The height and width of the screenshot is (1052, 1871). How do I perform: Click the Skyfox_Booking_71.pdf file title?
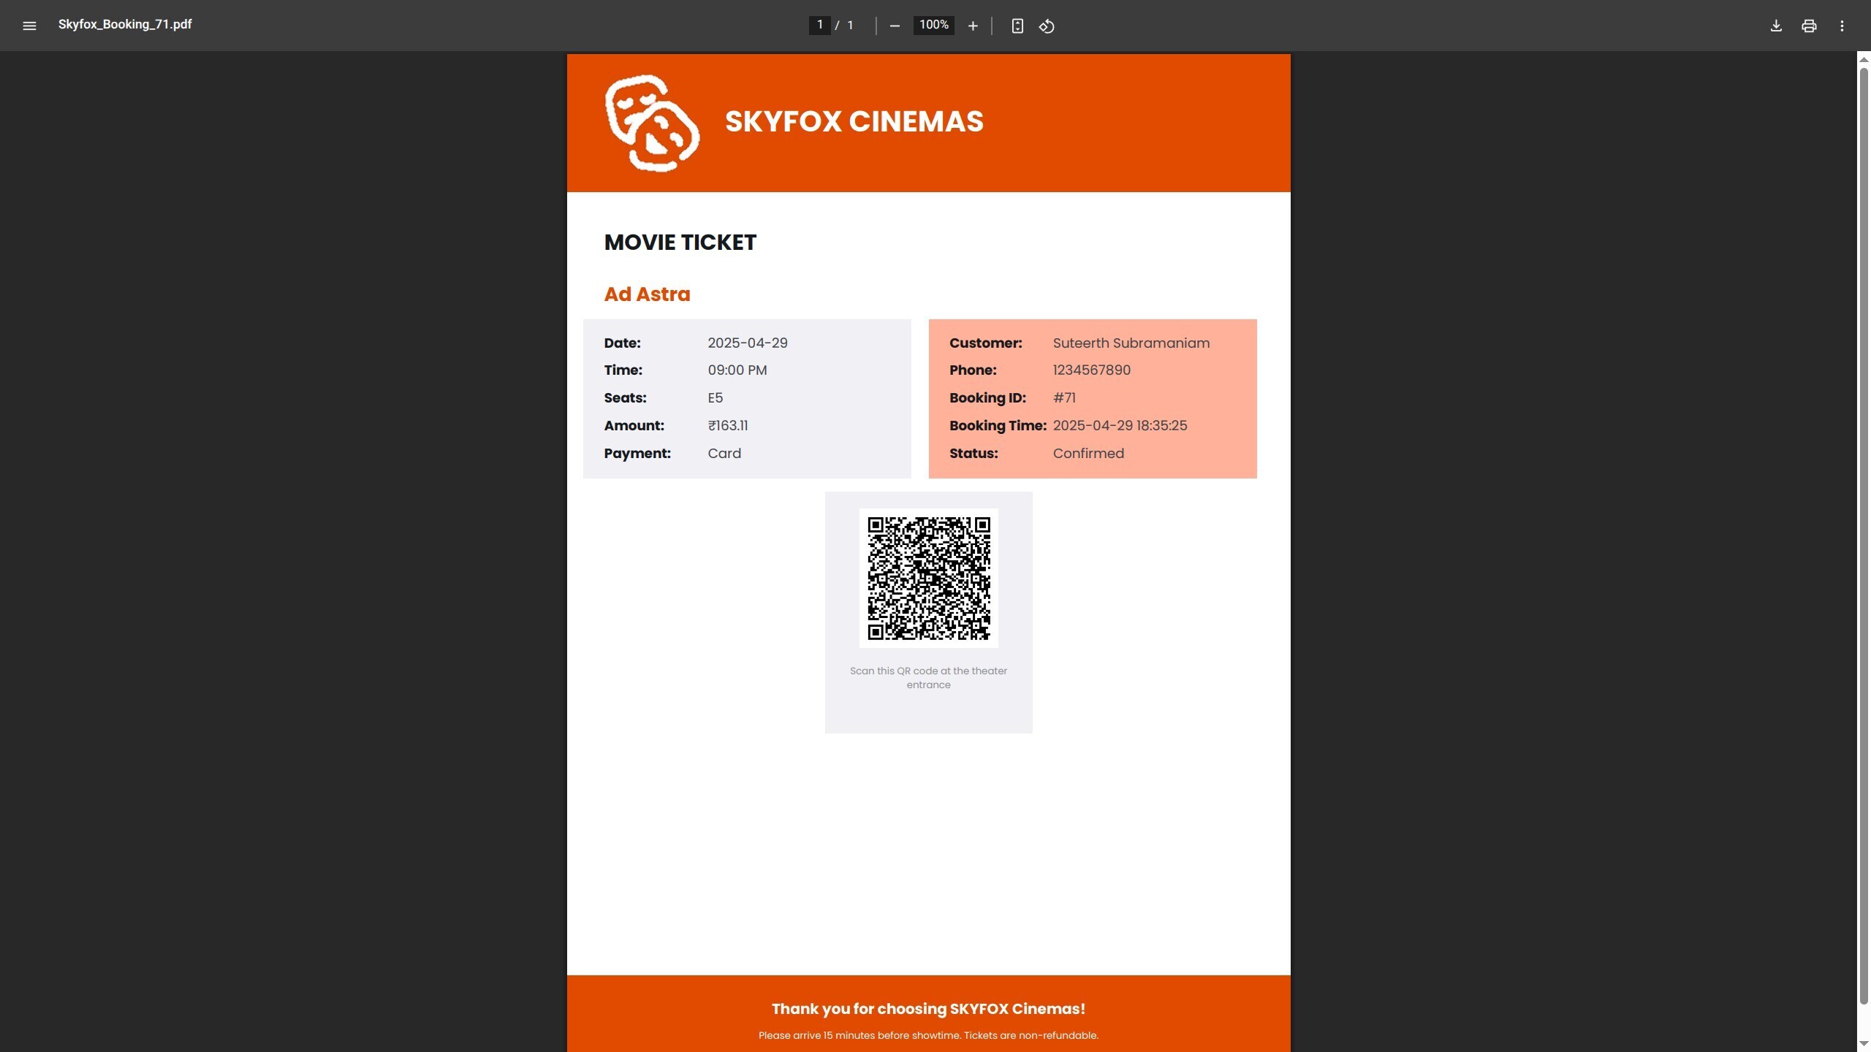pyautogui.click(x=125, y=24)
